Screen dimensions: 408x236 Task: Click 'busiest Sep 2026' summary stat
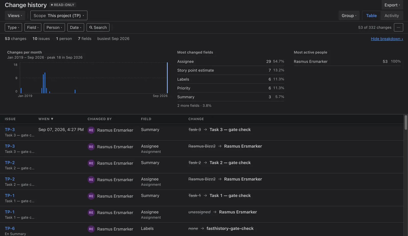113,39
